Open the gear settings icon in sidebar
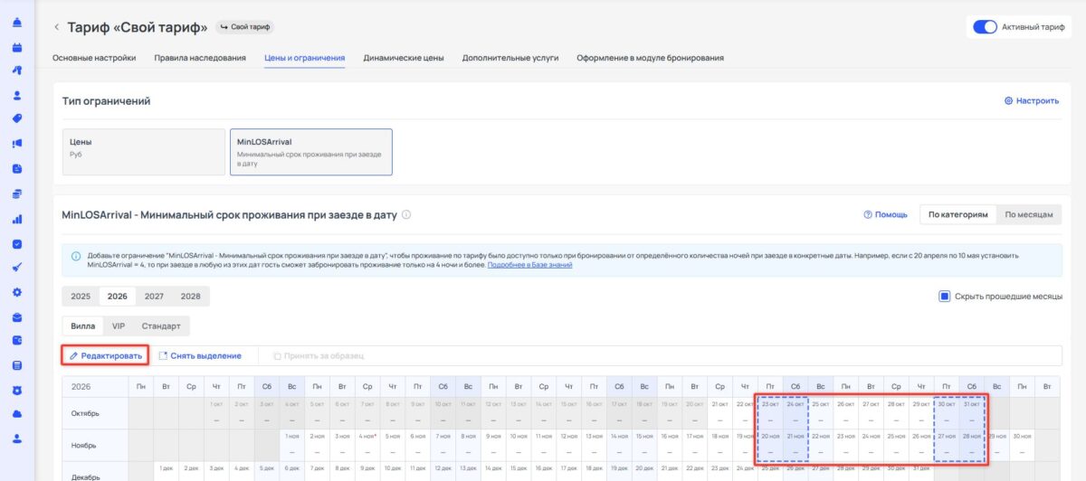1086x481 pixels. click(x=17, y=292)
